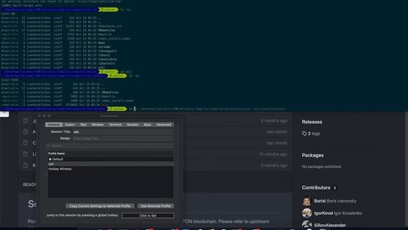Click the tag icon under Releases

point(305,134)
